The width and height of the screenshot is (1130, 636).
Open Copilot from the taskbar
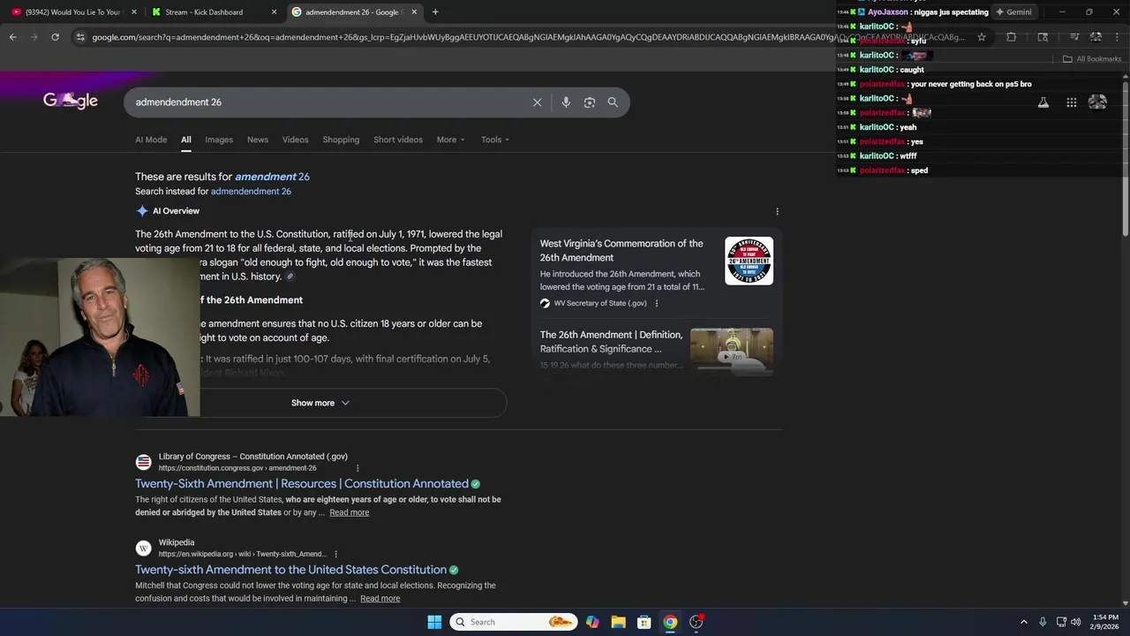click(x=592, y=622)
